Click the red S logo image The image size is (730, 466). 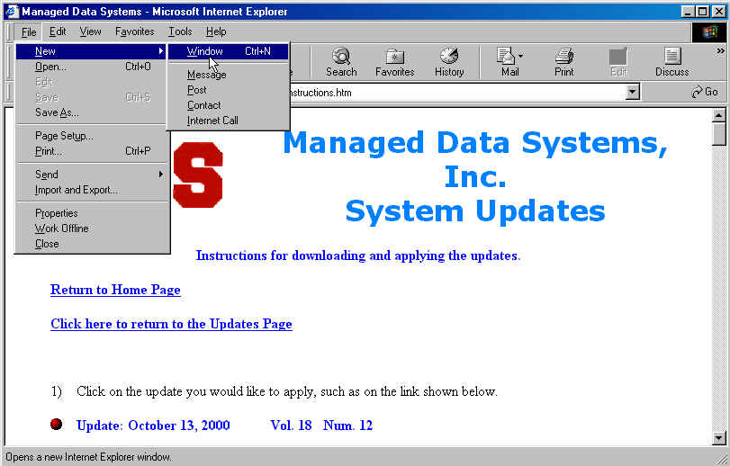[x=198, y=175]
